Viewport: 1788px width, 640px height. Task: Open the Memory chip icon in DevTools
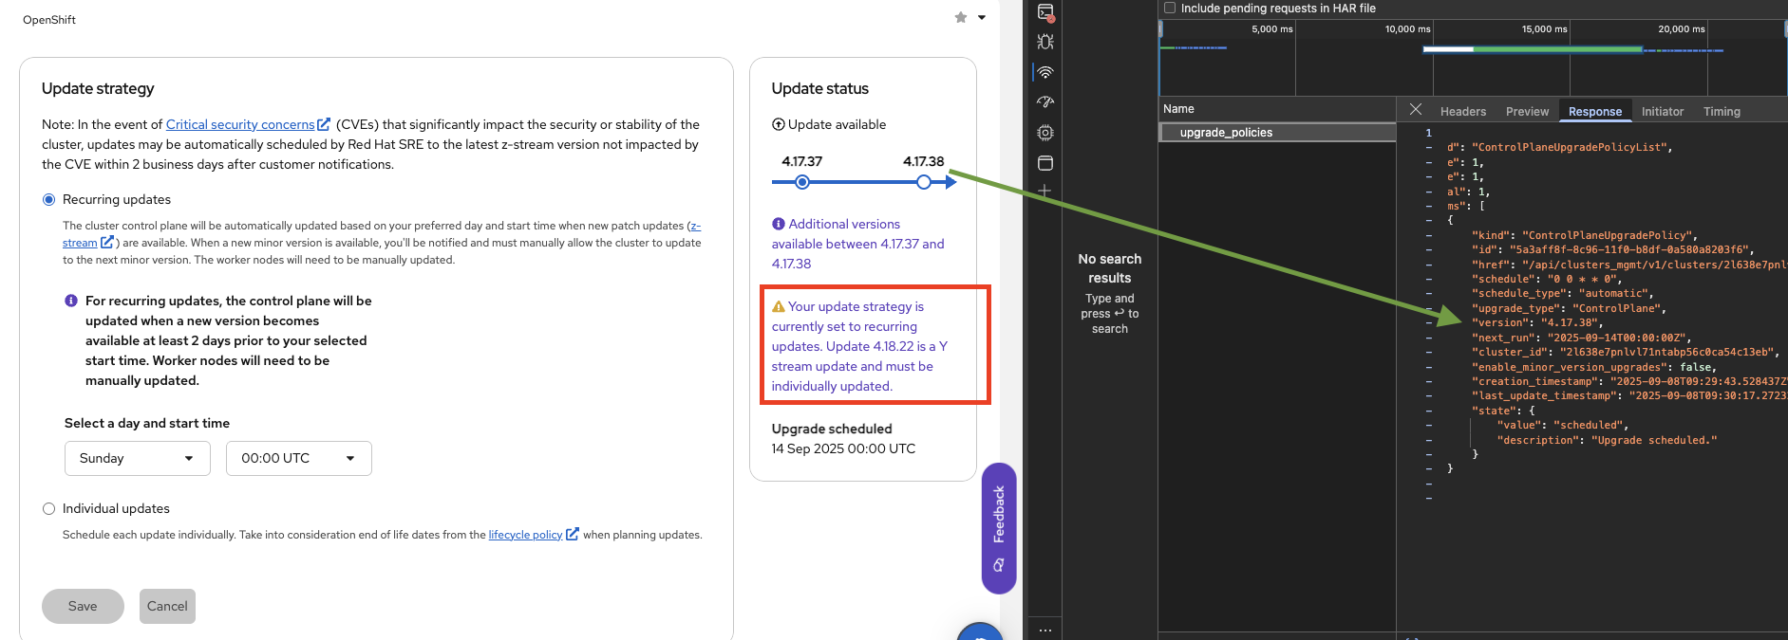(1045, 133)
